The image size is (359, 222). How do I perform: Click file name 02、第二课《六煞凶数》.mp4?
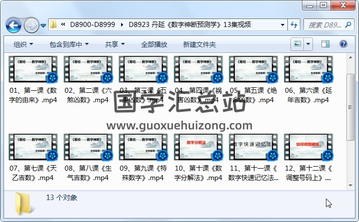click(x=88, y=95)
